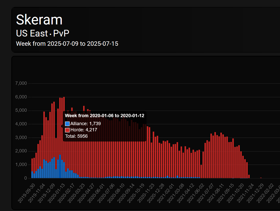Click the 2020-07-06 x-axis date label
The width and height of the screenshot is (280, 211).
coord(106,193)
